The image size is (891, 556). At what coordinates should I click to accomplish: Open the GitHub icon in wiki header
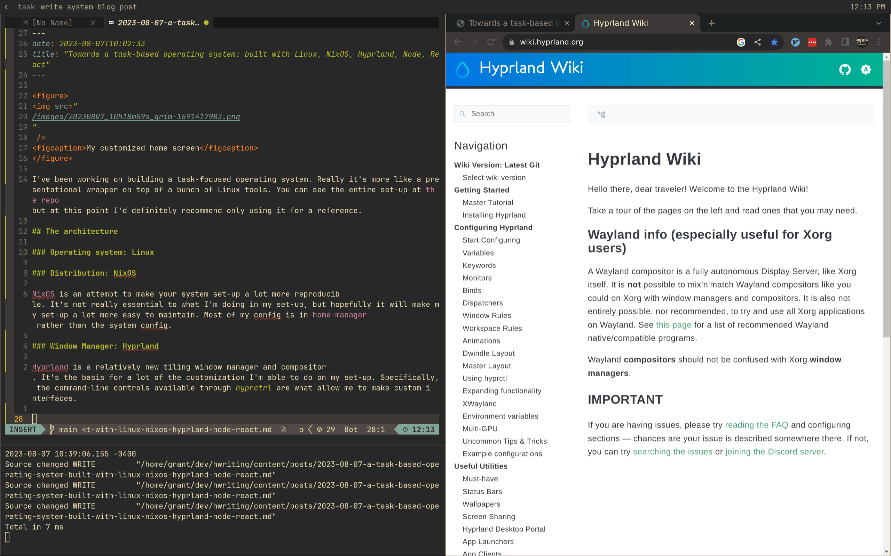[845, 70]
